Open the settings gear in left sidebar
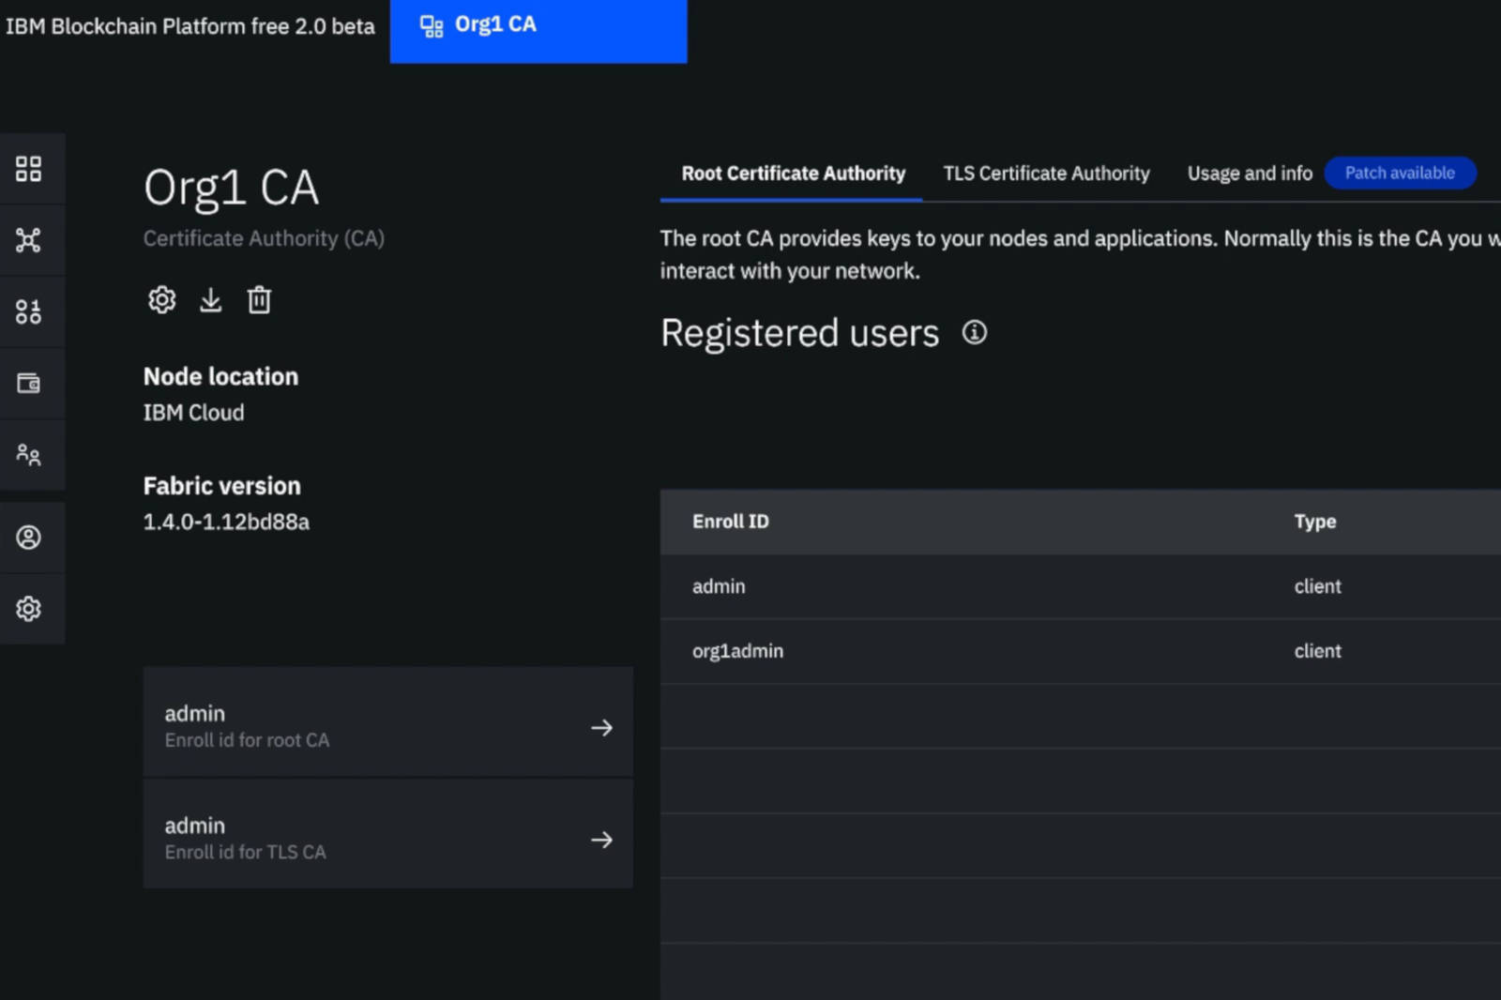1501x1000 pixels. point(28,609)
